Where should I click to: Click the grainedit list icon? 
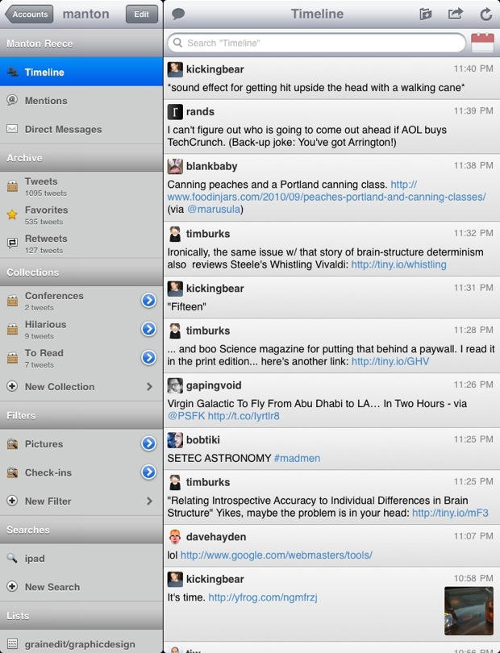click(x=12, y=644)
